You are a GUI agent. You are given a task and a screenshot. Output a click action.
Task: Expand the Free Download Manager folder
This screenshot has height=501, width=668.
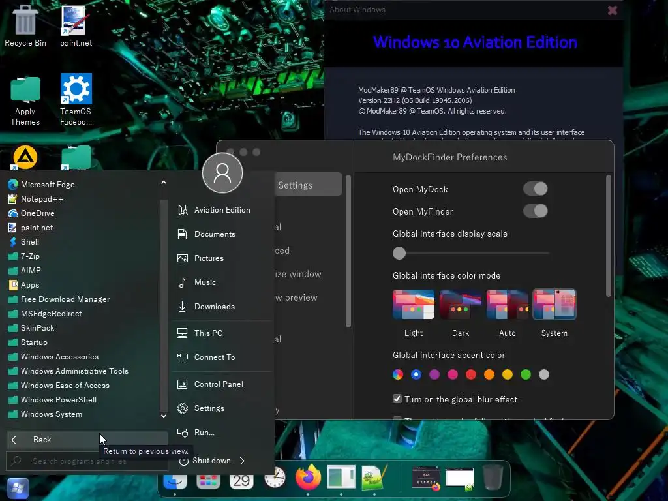59,299
